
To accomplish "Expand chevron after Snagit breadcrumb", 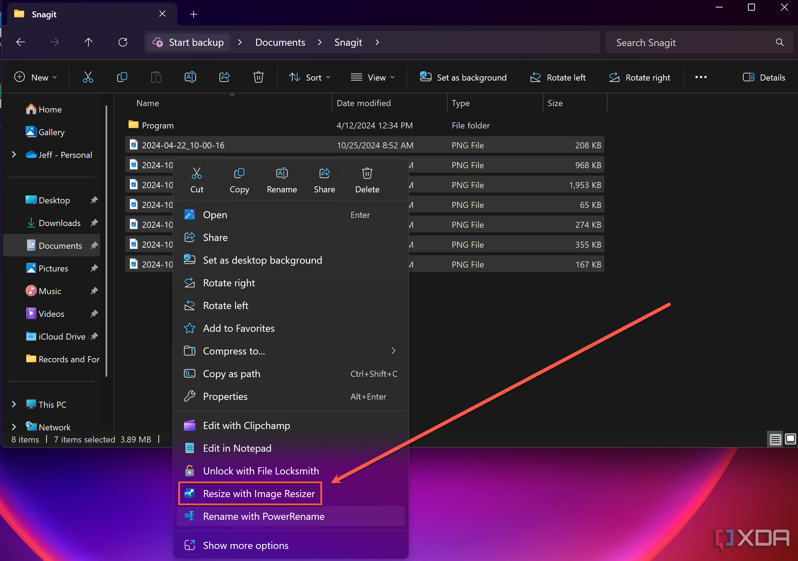I will coord(377,42).
